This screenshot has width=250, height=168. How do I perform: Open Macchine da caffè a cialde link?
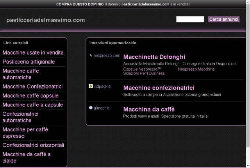coord(27,157)
